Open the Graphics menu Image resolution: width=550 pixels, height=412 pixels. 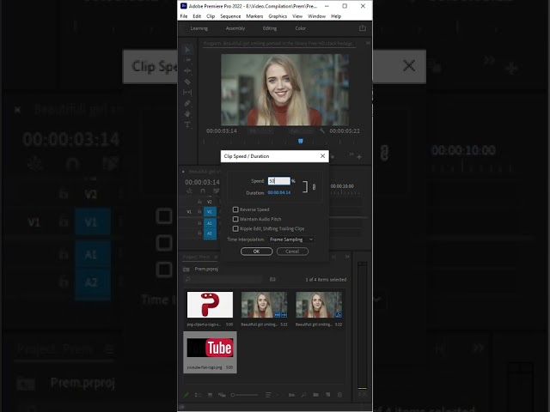278,16
